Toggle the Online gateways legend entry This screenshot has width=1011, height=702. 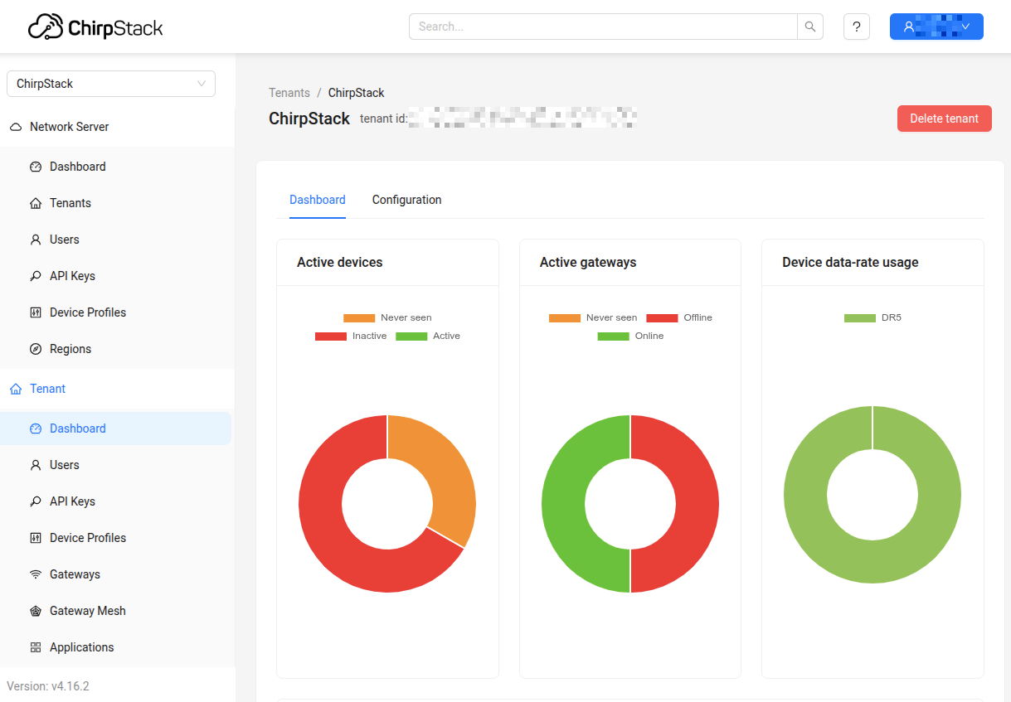pyautogui.click(x=630, y=336)
